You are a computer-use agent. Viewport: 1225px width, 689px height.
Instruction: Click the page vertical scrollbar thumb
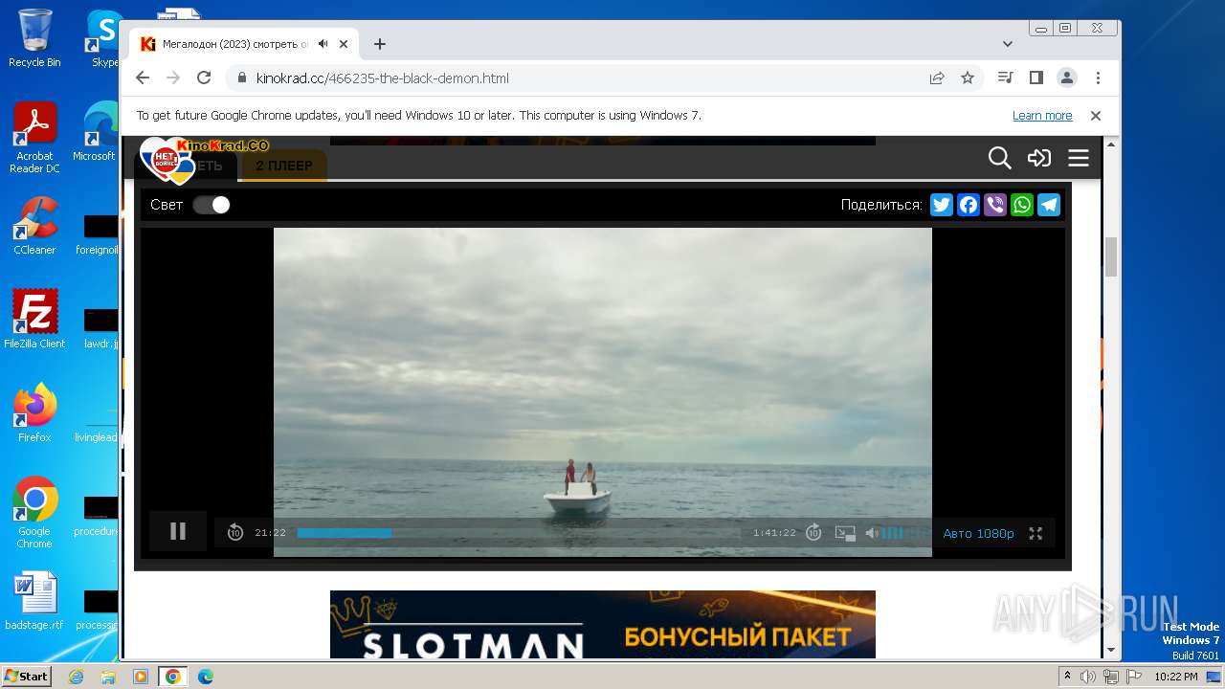(x=1111, y=256)
